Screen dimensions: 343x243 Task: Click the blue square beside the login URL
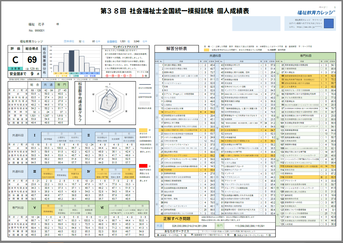tap(328, 23)
